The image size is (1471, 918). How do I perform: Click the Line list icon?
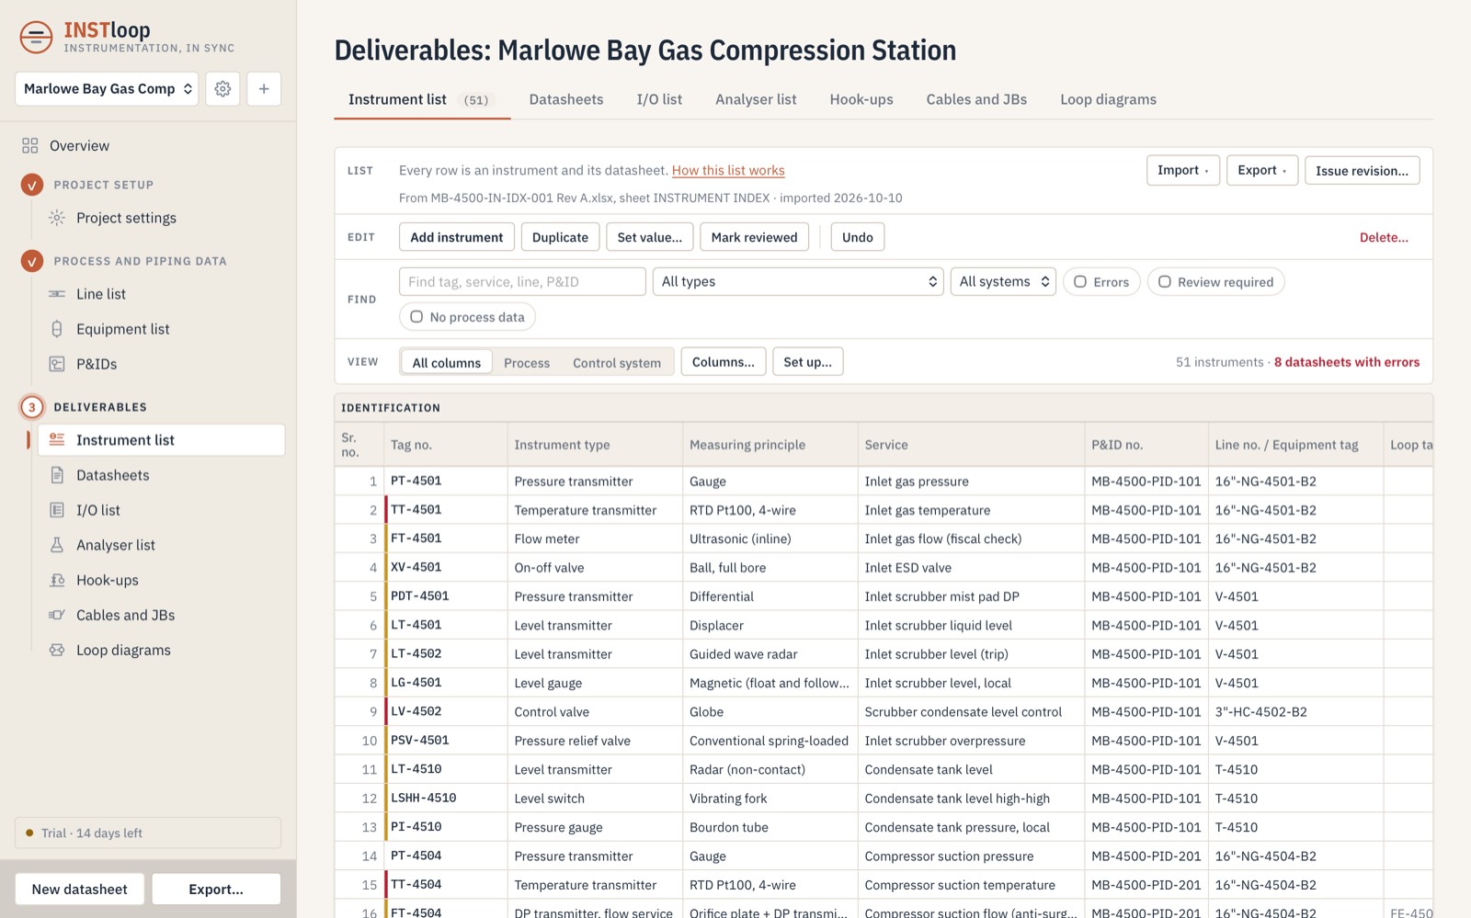click(x=57, y=294)
